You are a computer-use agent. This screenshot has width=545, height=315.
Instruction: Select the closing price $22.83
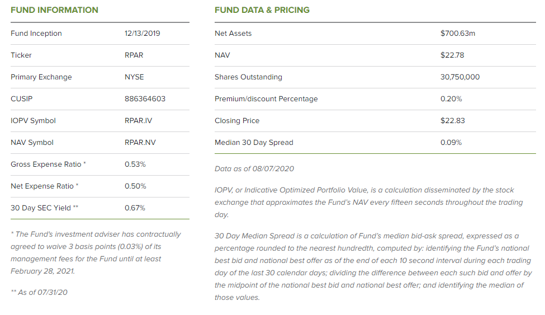tap(453, 121)
